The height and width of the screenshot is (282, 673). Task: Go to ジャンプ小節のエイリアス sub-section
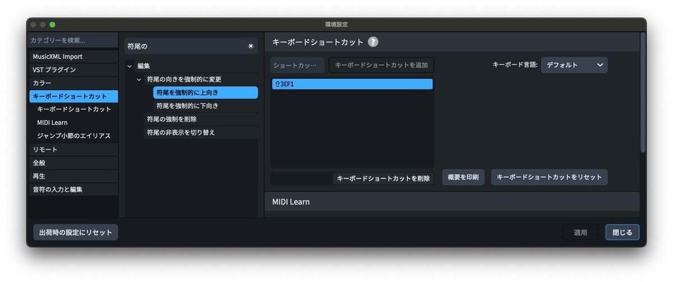pos(74,136)
